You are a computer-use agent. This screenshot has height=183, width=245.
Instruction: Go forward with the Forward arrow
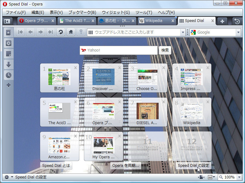pos(40,32)
